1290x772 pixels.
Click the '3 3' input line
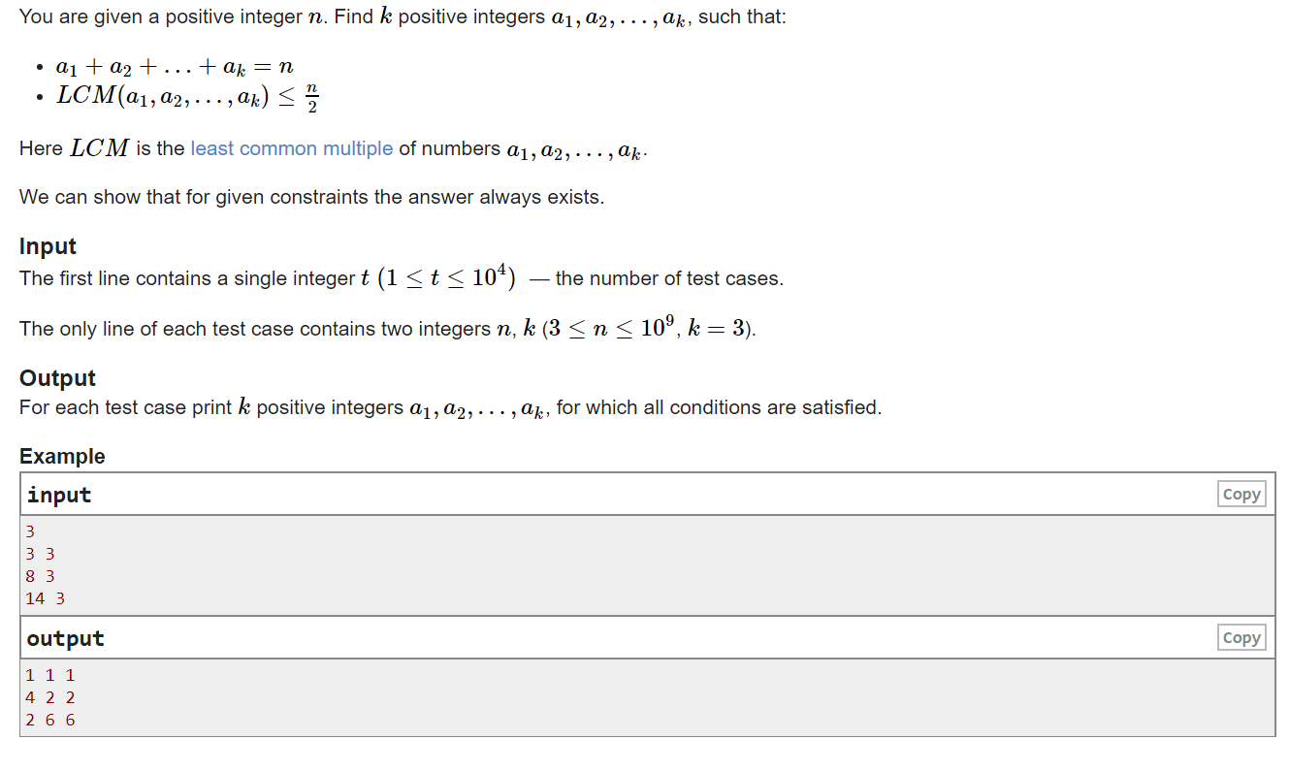point(40,554)
